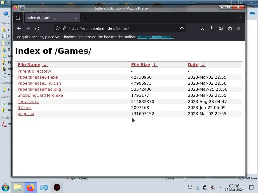Image resolution: width=258 pixels, height=193 pixels.
Task: Open the Firefox extensions puzzle icon
Action: tap(230, 28)
